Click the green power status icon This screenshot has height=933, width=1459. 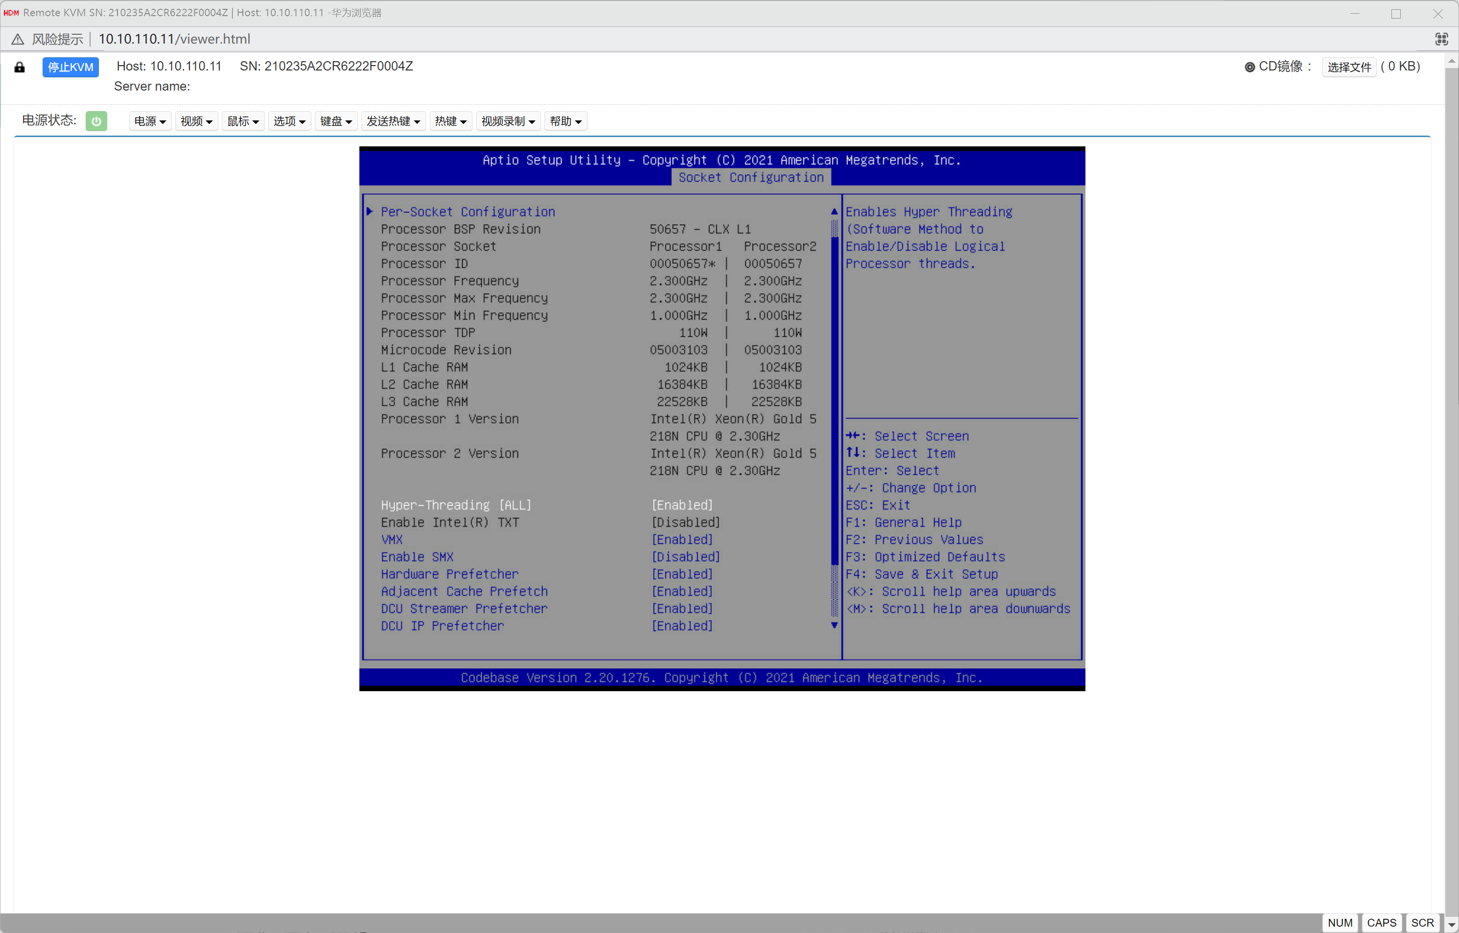point(96,120)
